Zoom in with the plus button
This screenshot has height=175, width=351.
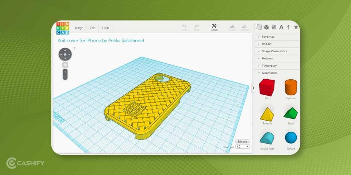click(x=65, y=72)
